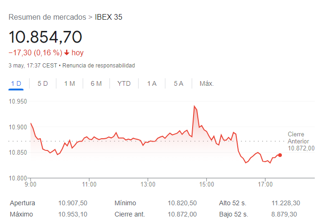The height and width of the screenshot is (224, 327).
Task: Click the IBEX 35 breadcrumb title
Action: [x=109, y=17]
